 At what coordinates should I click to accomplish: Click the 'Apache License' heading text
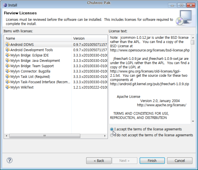point(128,97)
